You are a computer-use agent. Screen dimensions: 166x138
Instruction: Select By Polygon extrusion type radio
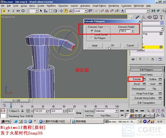92,38
